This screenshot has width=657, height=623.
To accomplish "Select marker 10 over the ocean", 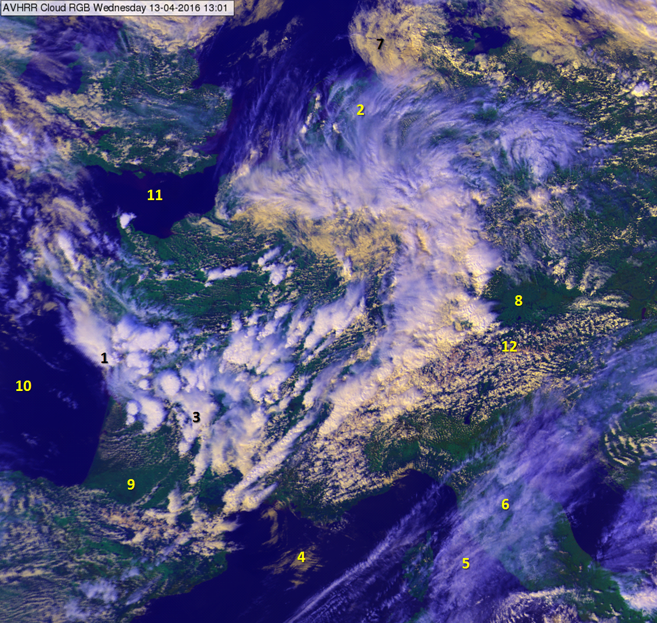I will (23, 386).
